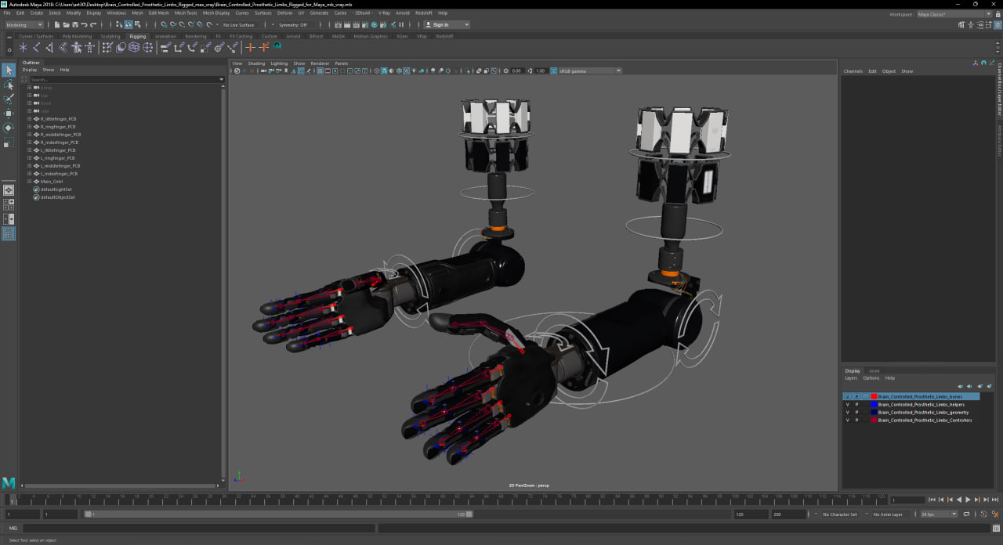Activate the Rotate tool
The height and width of the screenshot is (545, 1003).
[9, 128]
